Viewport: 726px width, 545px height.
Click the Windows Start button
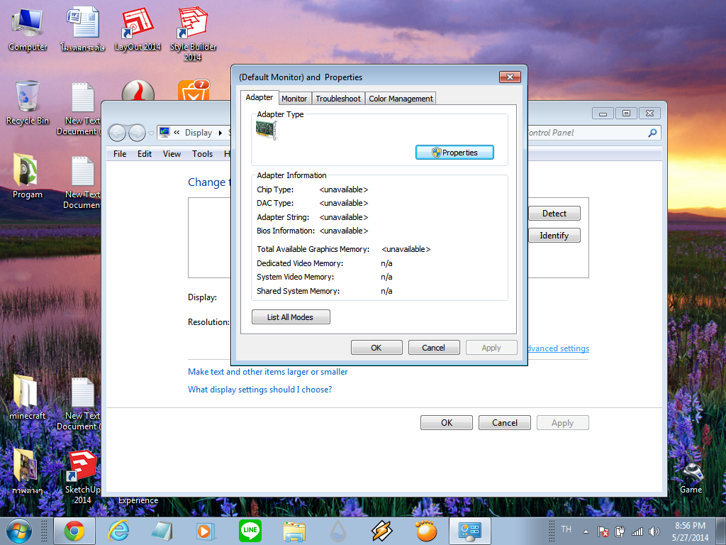click(19, 531)
